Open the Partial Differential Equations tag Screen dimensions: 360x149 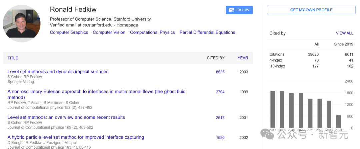pos(207,33)
